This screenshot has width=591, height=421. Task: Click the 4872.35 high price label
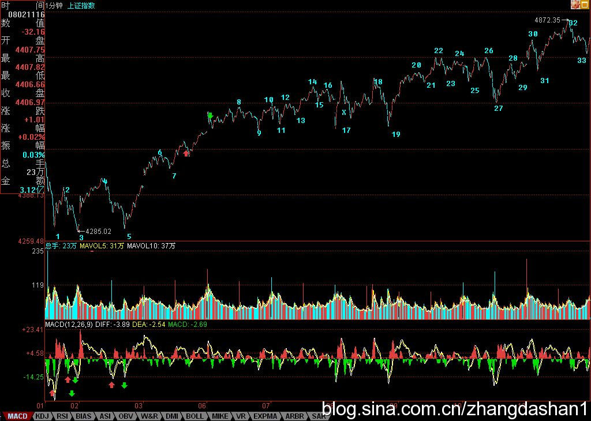tap(547, 20)
